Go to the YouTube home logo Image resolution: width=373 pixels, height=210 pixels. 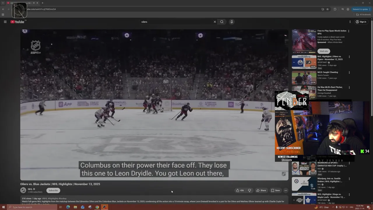pyautogui.click(x=17, y=22)
